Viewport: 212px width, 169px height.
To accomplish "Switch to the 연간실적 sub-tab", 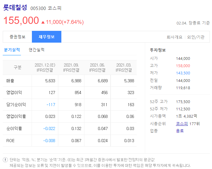I will pos(36,50).
